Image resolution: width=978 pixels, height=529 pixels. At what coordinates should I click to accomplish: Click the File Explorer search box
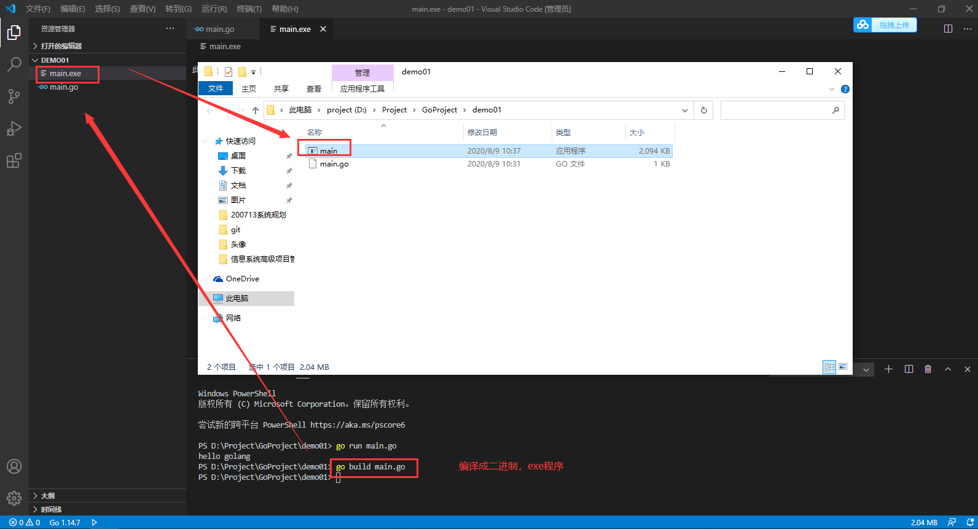775,111
